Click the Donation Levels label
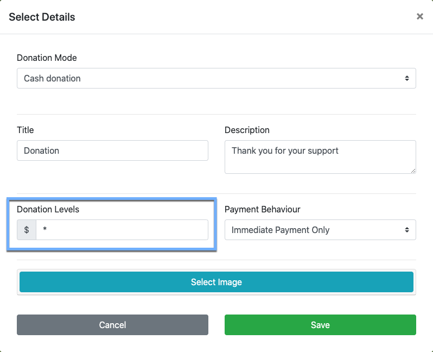 click(48, 209)
